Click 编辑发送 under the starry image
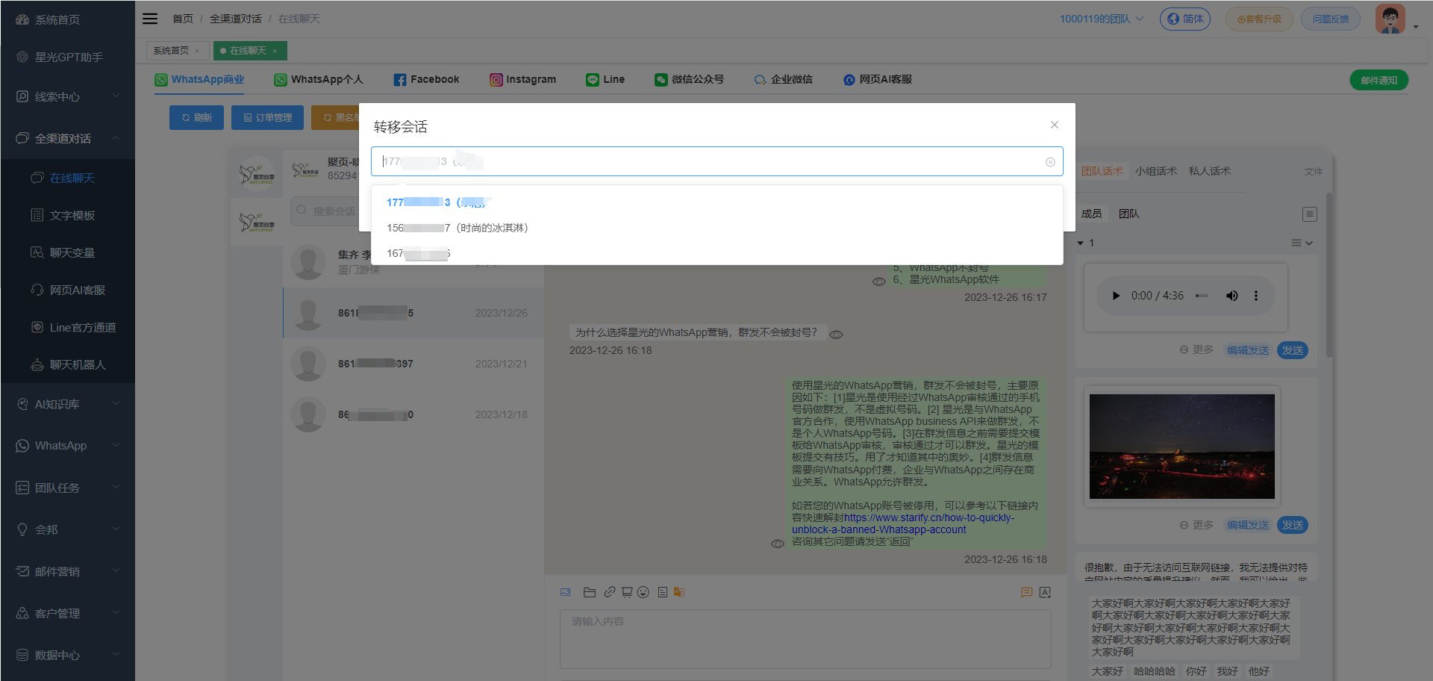 pyautogui.click(x=1248, y=525)
